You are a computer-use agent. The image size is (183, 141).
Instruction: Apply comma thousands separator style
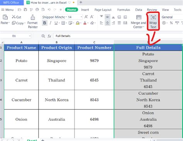click(x=177, y=23)
